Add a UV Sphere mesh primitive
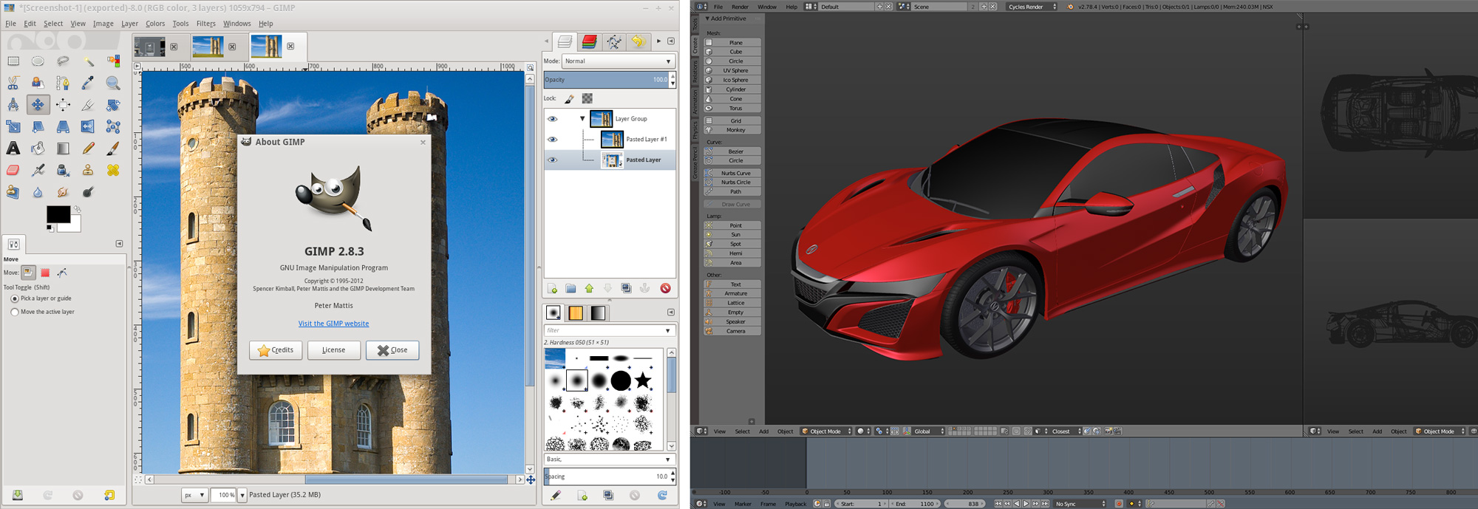Image resolution: width=1478 pixels, height=509 pixels. pyautogui.click(x=735, y=71)
